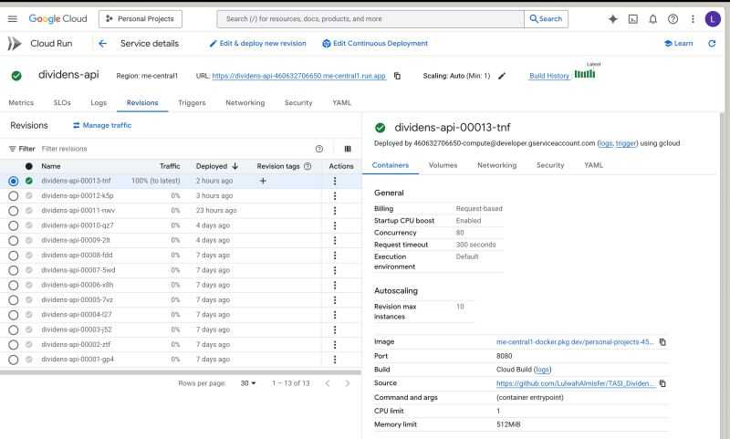Click the refresh icon in the toolbar
730x439 pixels.
pyautogui.click(x=711, y=44)
